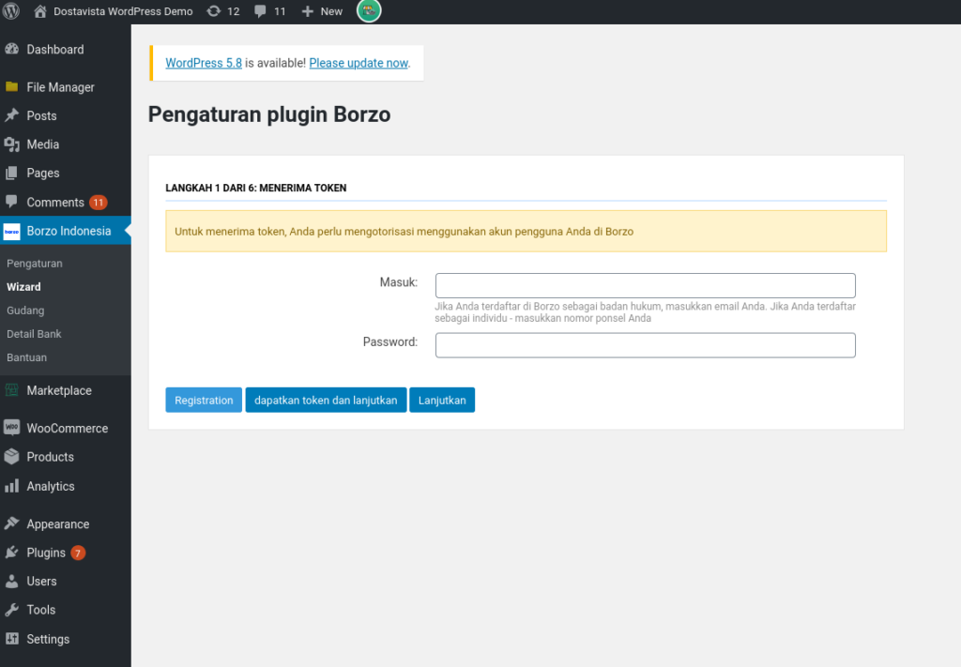Click the Plugins update badge 7

click(x=78, y=553)
